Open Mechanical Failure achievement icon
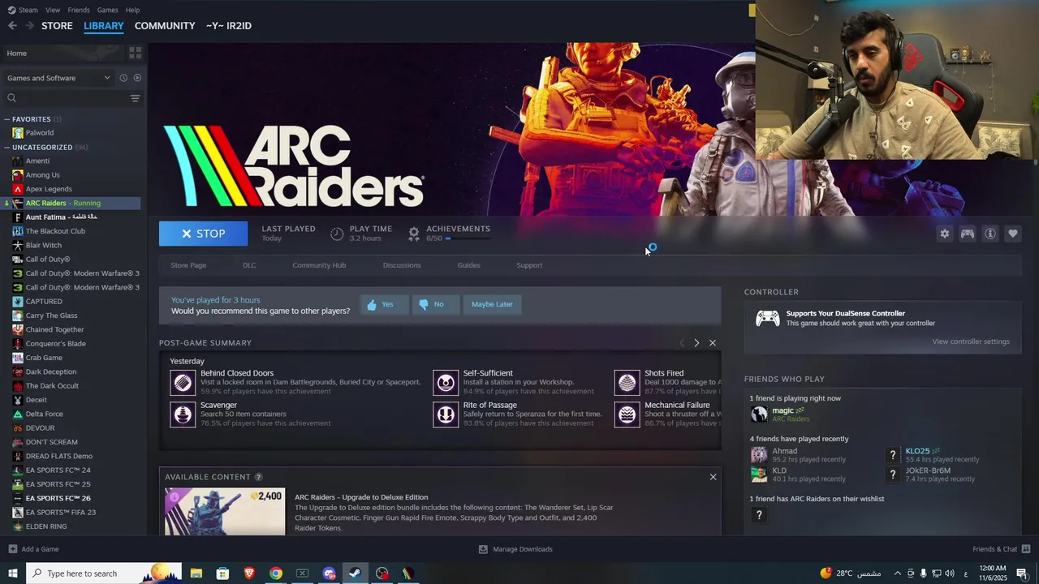The image size is (1039, 584). click(627, 414)
